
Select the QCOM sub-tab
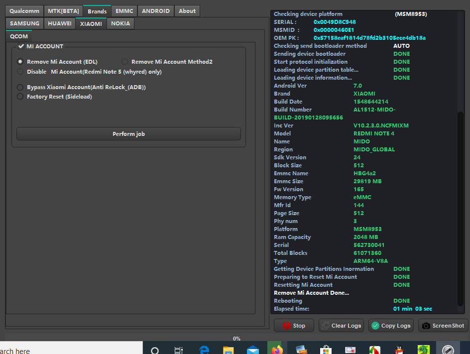pyautogui.click(x=19, y=36)
